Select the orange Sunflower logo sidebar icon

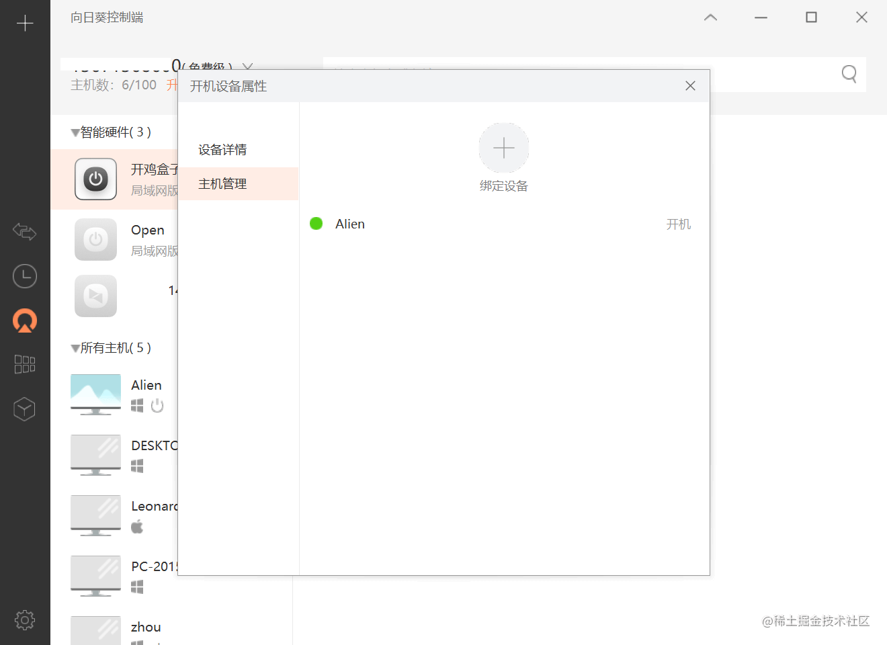click(x=25, y=320)
